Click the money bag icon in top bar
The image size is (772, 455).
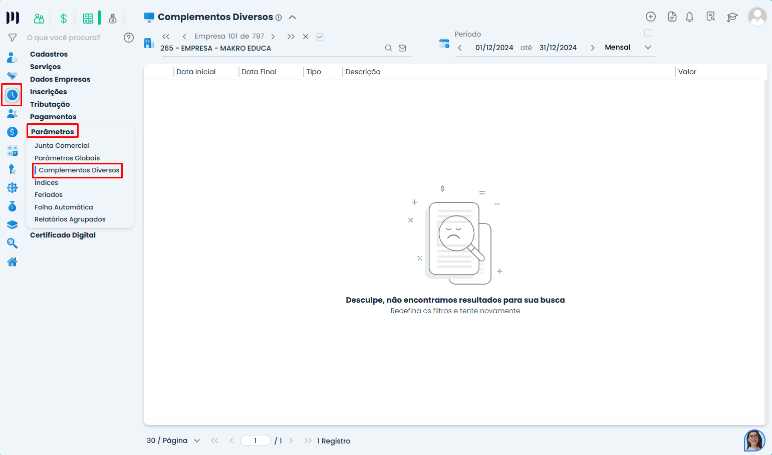tap(113, 18)
